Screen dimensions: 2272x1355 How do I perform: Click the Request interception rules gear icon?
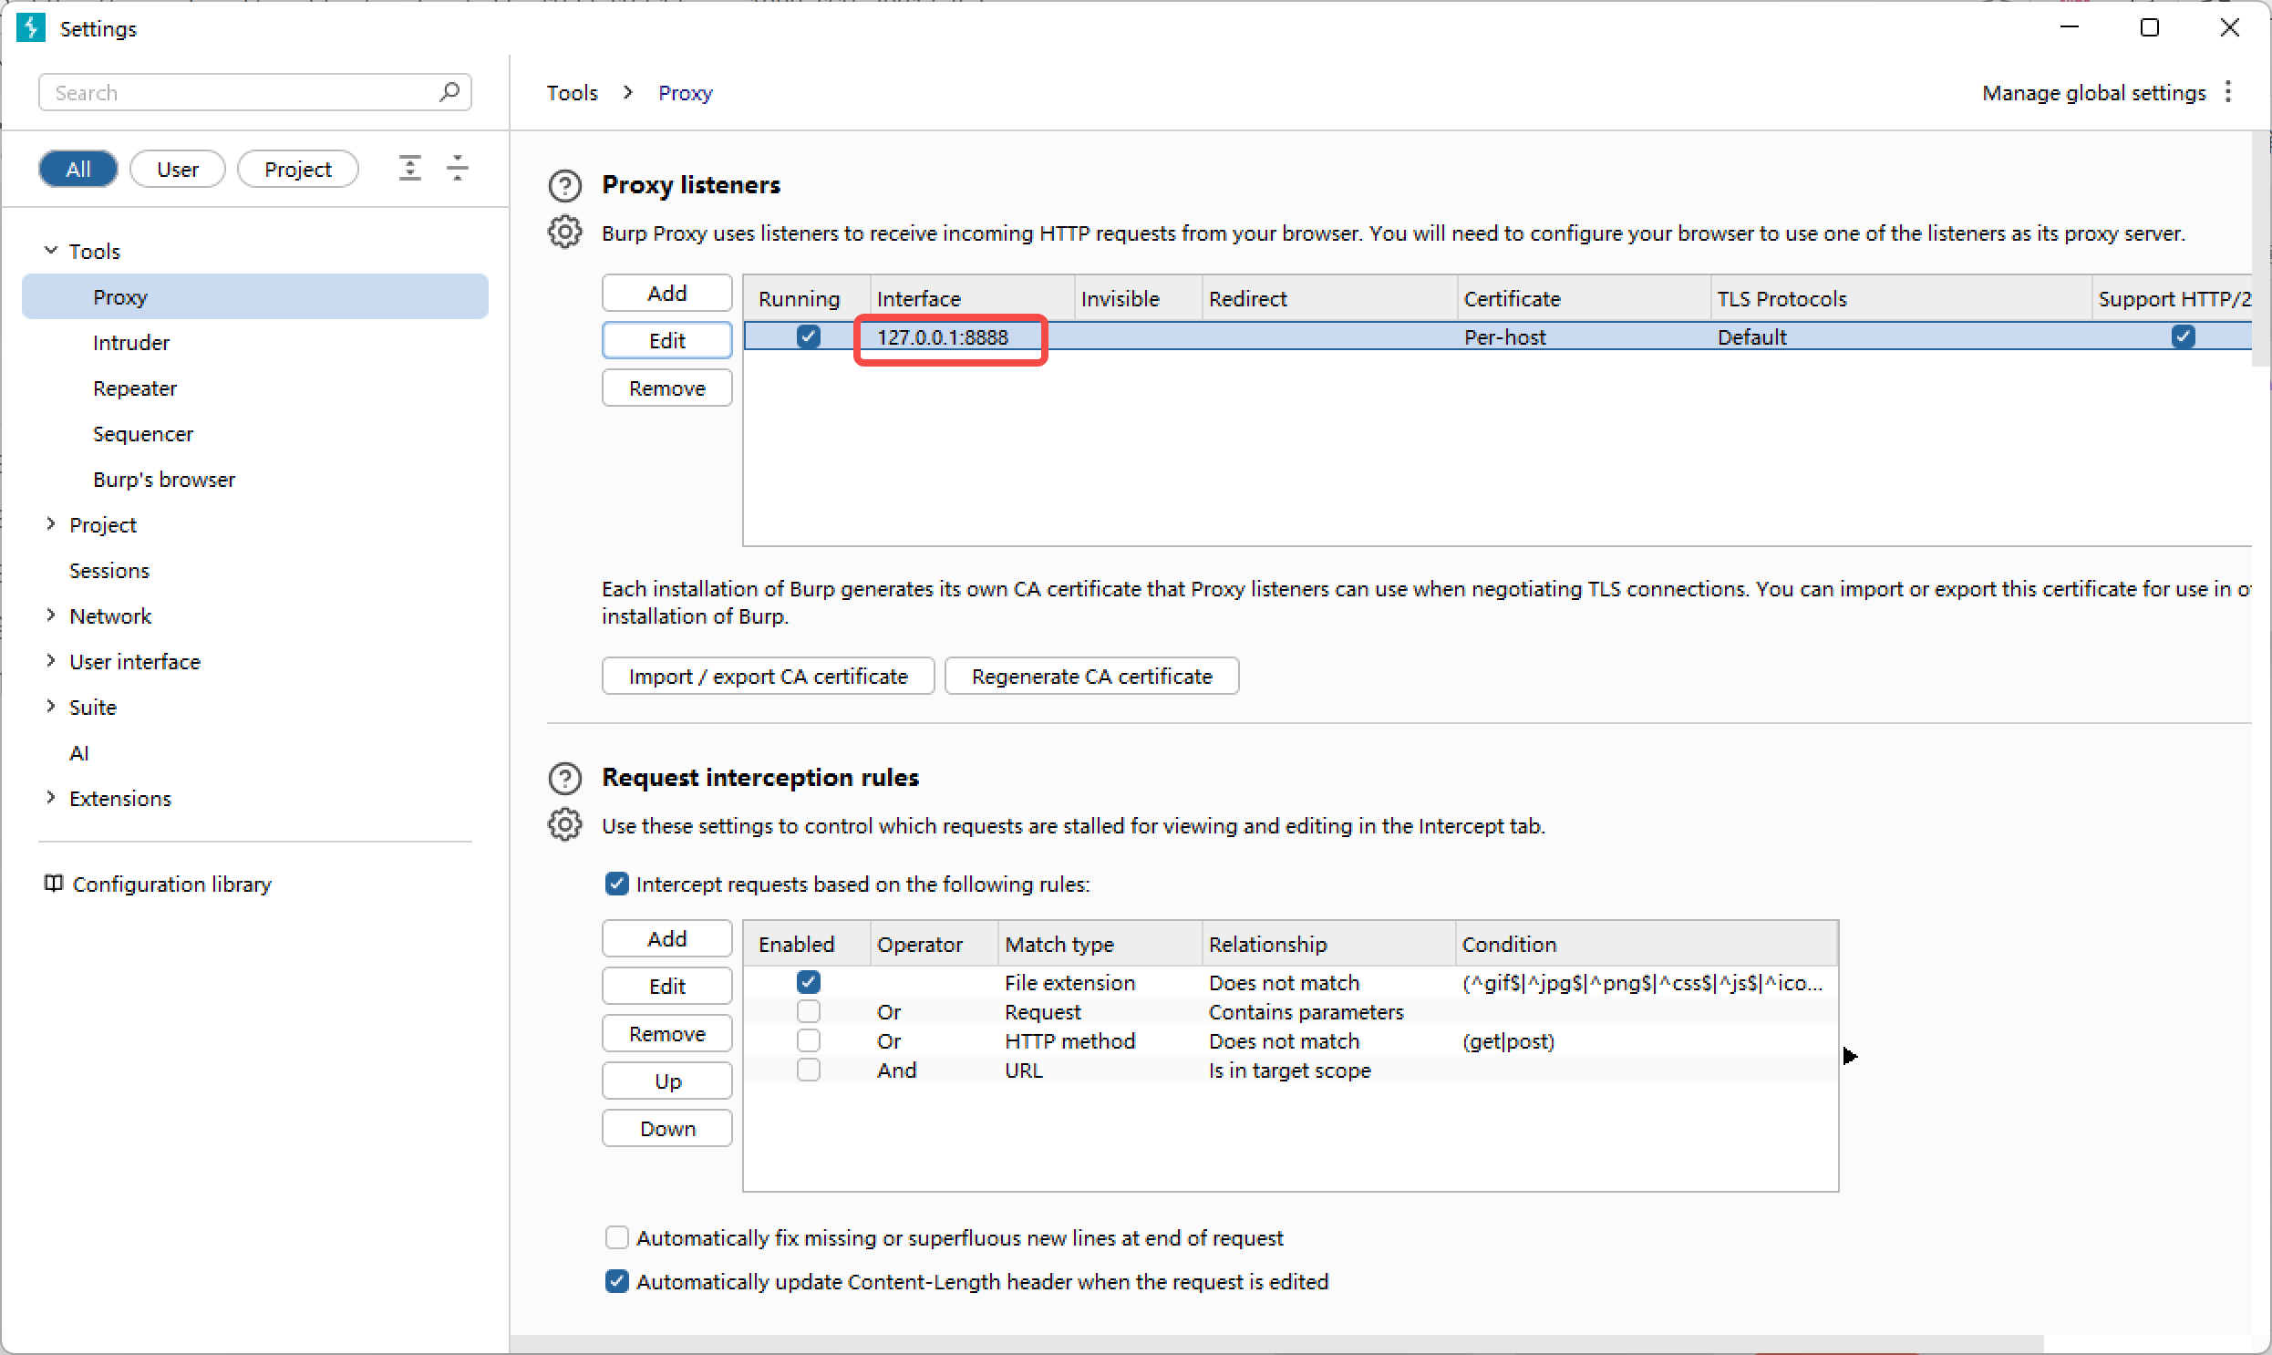pyautogui.click(x=564, y=824)
